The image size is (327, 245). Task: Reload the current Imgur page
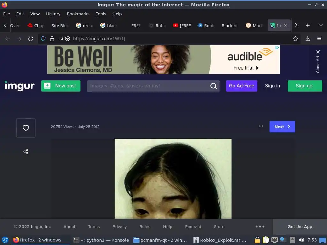(31, 39)
